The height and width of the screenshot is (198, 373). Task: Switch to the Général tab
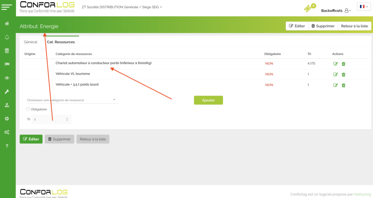click(31, 42)
